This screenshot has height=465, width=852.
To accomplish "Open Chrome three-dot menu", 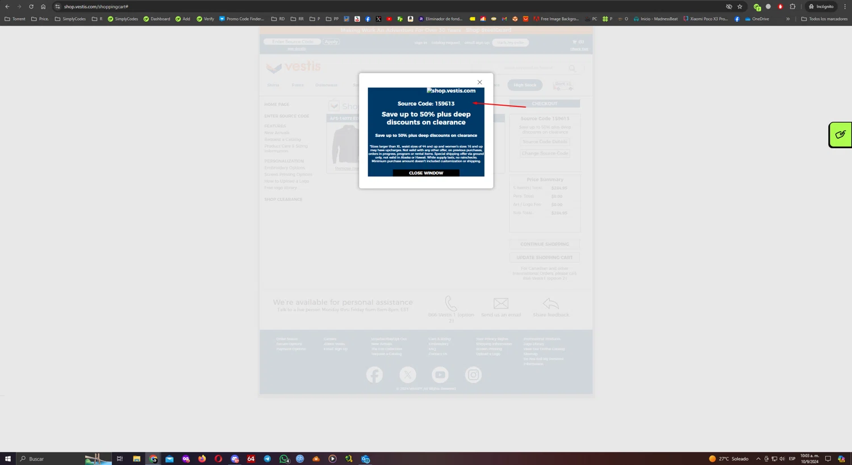I will pos(845,7).
